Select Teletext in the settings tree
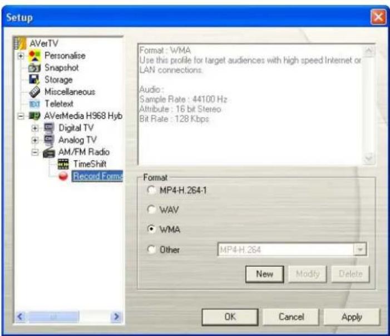390x336 pixels. tap(59, 104)
